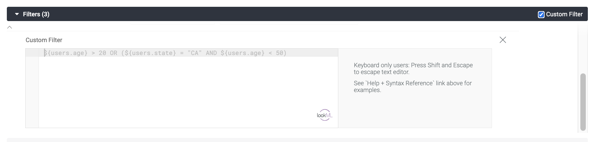Click empty middle of dark Filters header bar
Screen dimensions: 594x142
tap(290, 14)
